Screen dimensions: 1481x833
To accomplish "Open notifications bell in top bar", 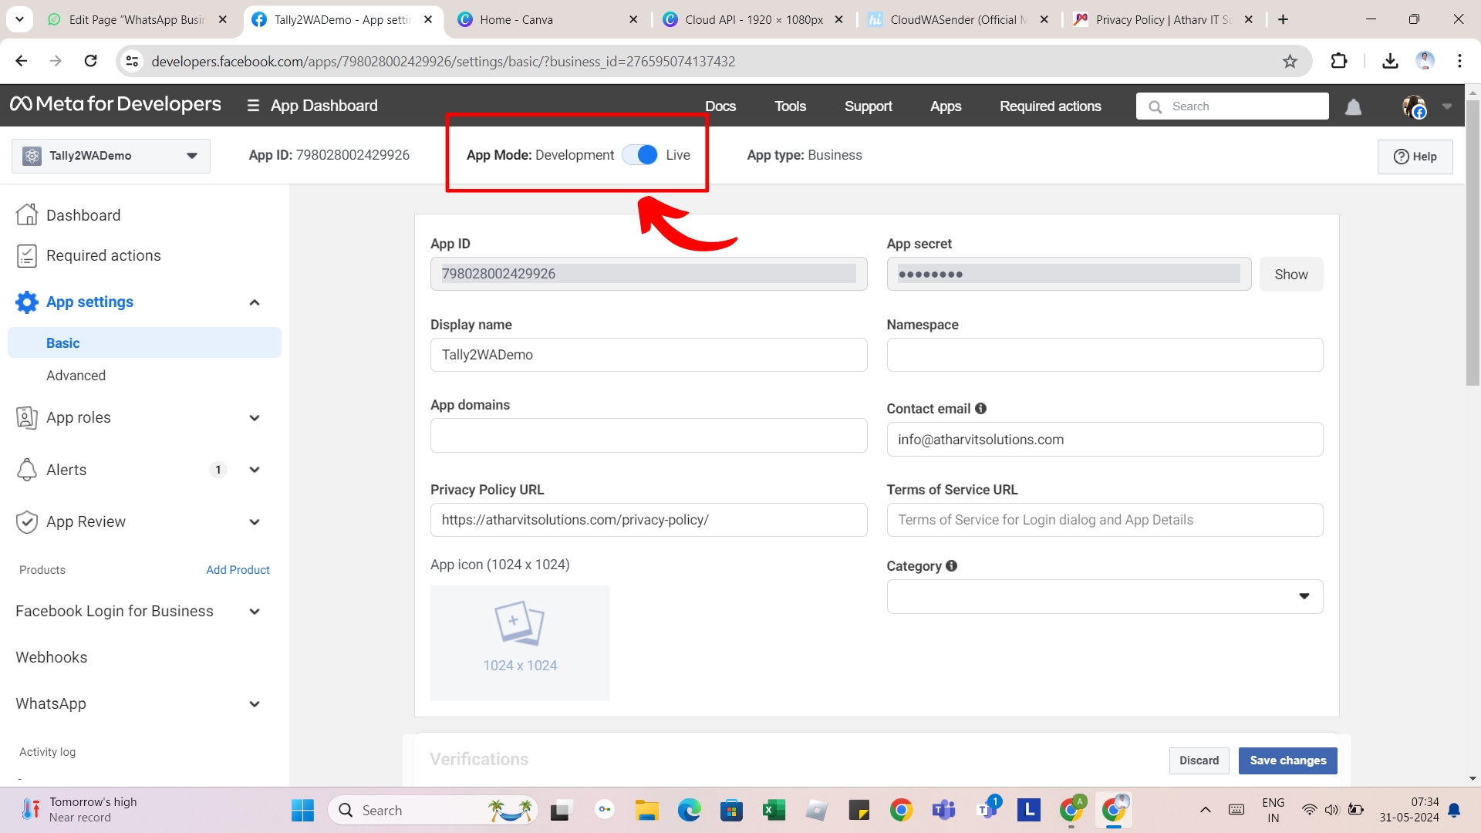I will (1353, 106).
